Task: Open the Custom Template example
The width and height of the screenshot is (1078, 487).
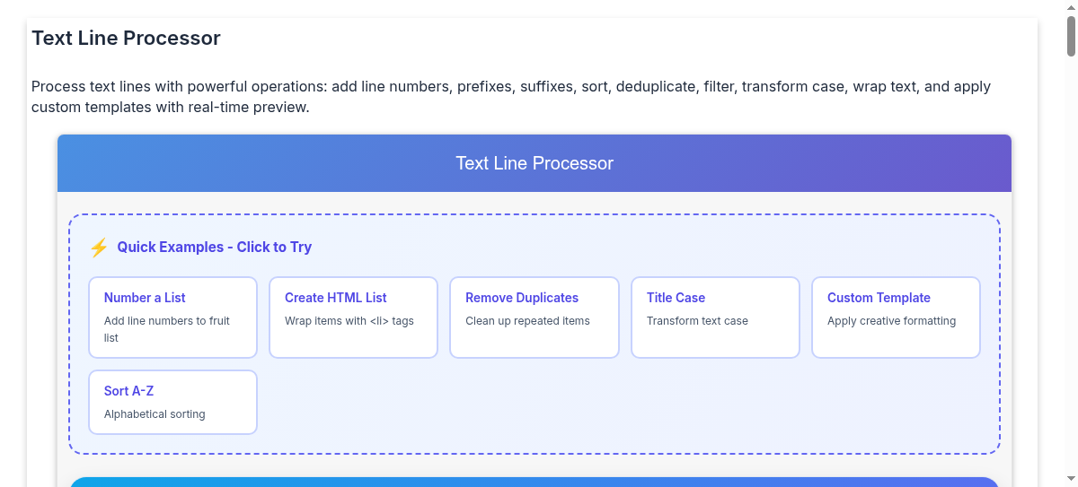Action: click(897, 317)
